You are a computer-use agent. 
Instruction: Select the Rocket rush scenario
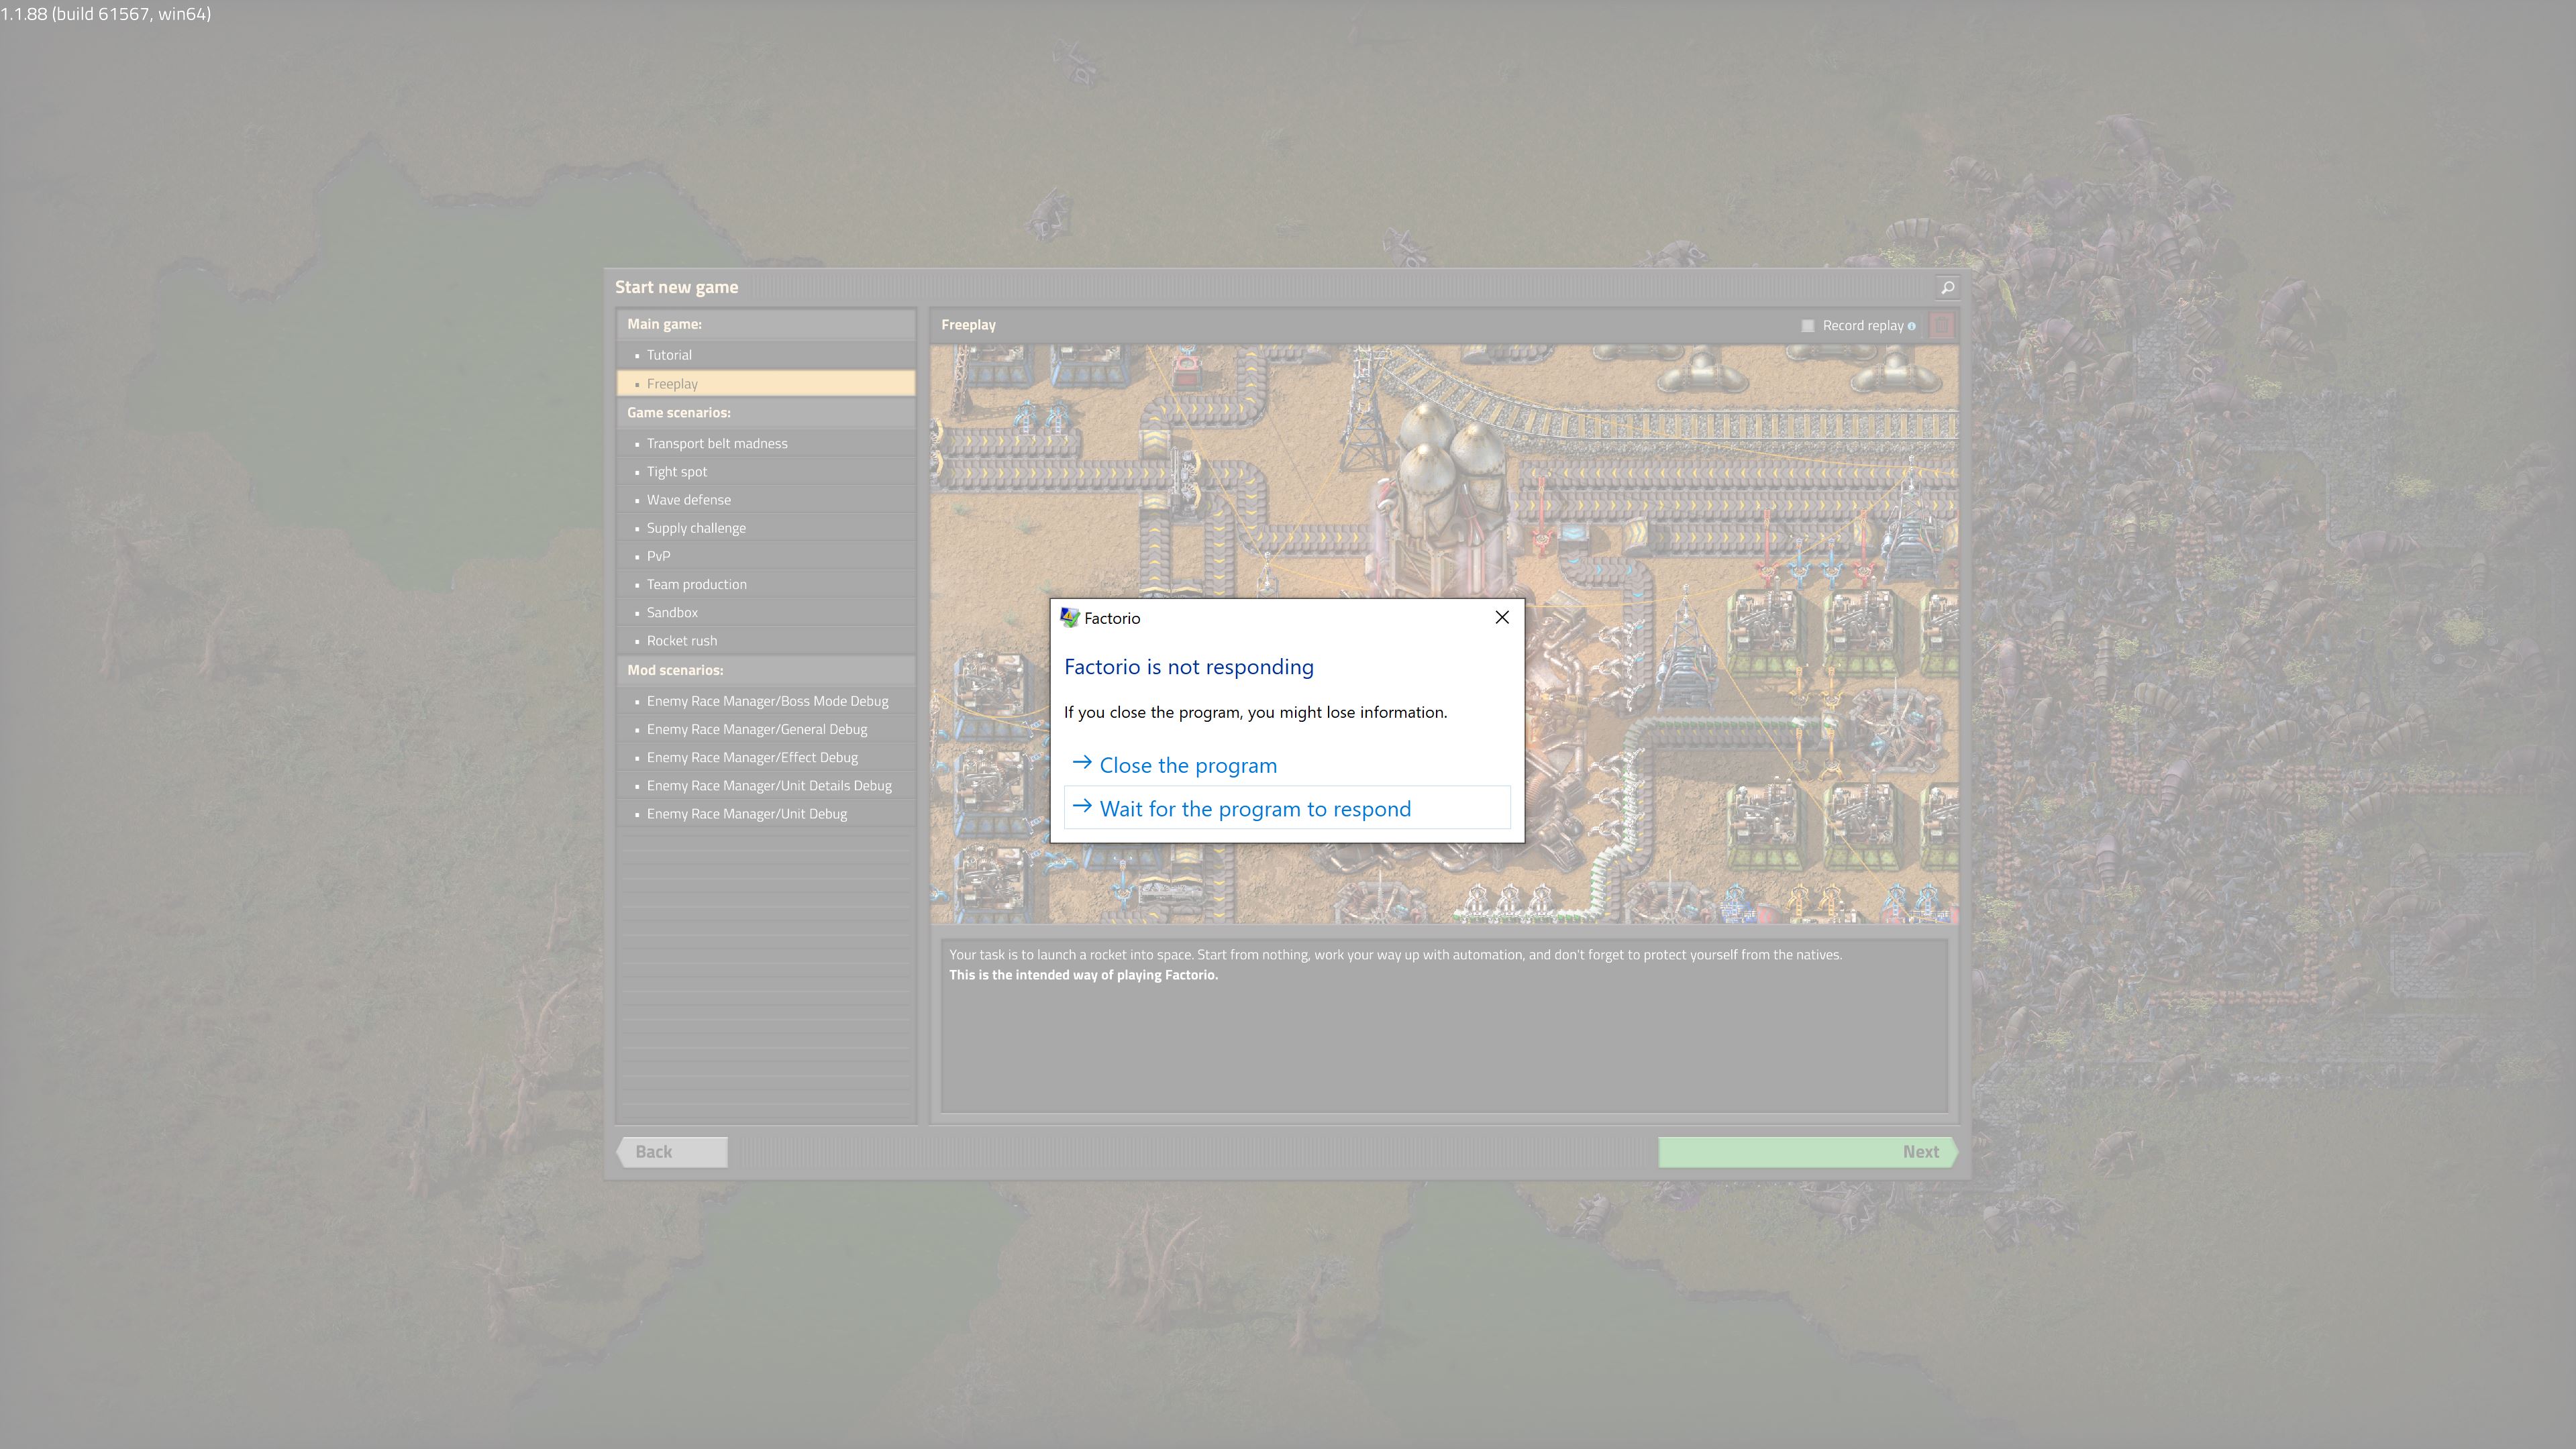pyautogui.click(x=766, y=641)
